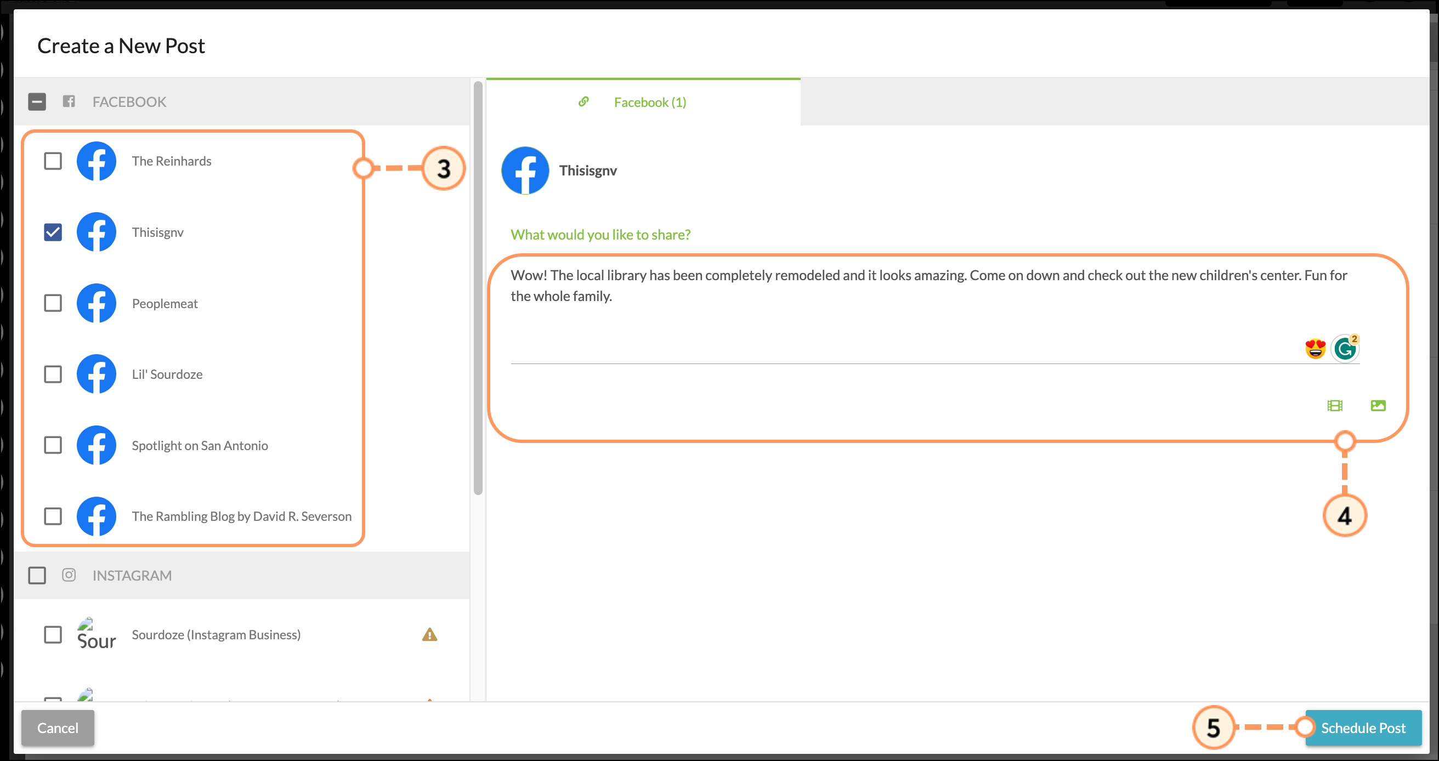Click the Peoplemeat account name
1439x761 pixels.
tap(165, 303)
